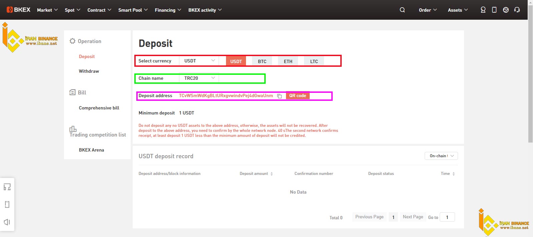Image resolution: width=533 pixels, height=237 pixels.
Task: Click the Go to page number field
Action: point(447,217)
